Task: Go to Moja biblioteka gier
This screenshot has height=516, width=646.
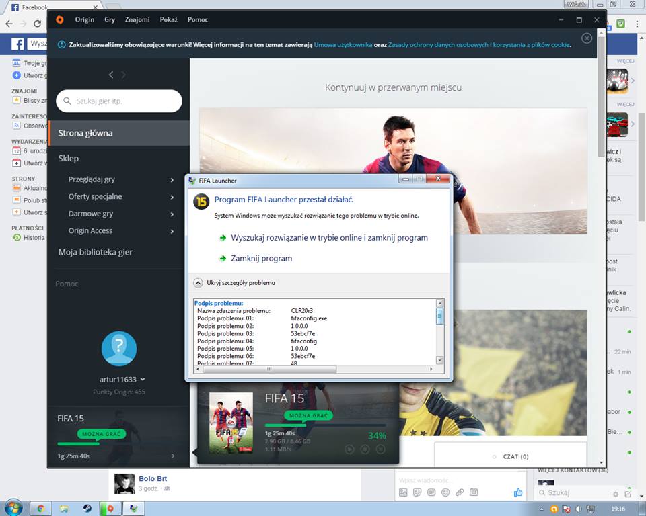Action: [96, 252]
